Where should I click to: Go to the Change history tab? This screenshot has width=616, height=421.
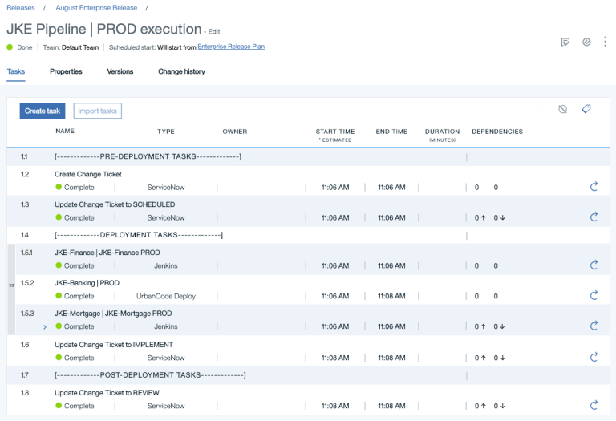181,71
